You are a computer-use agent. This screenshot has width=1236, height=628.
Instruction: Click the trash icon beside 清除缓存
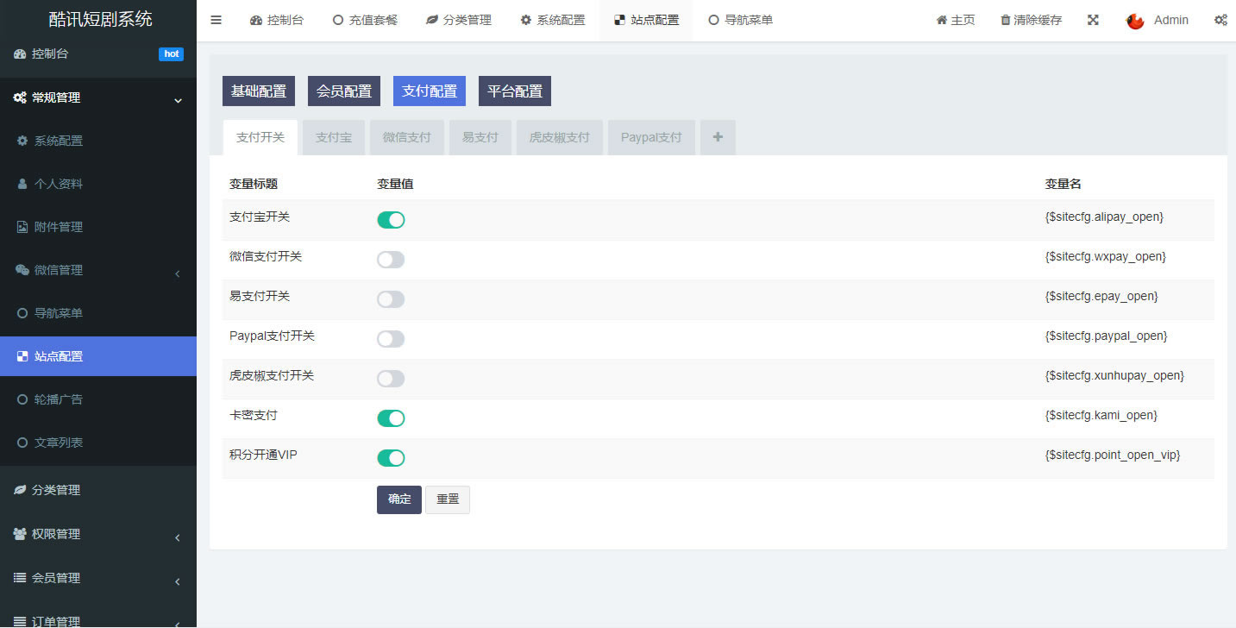(1005, 20)
